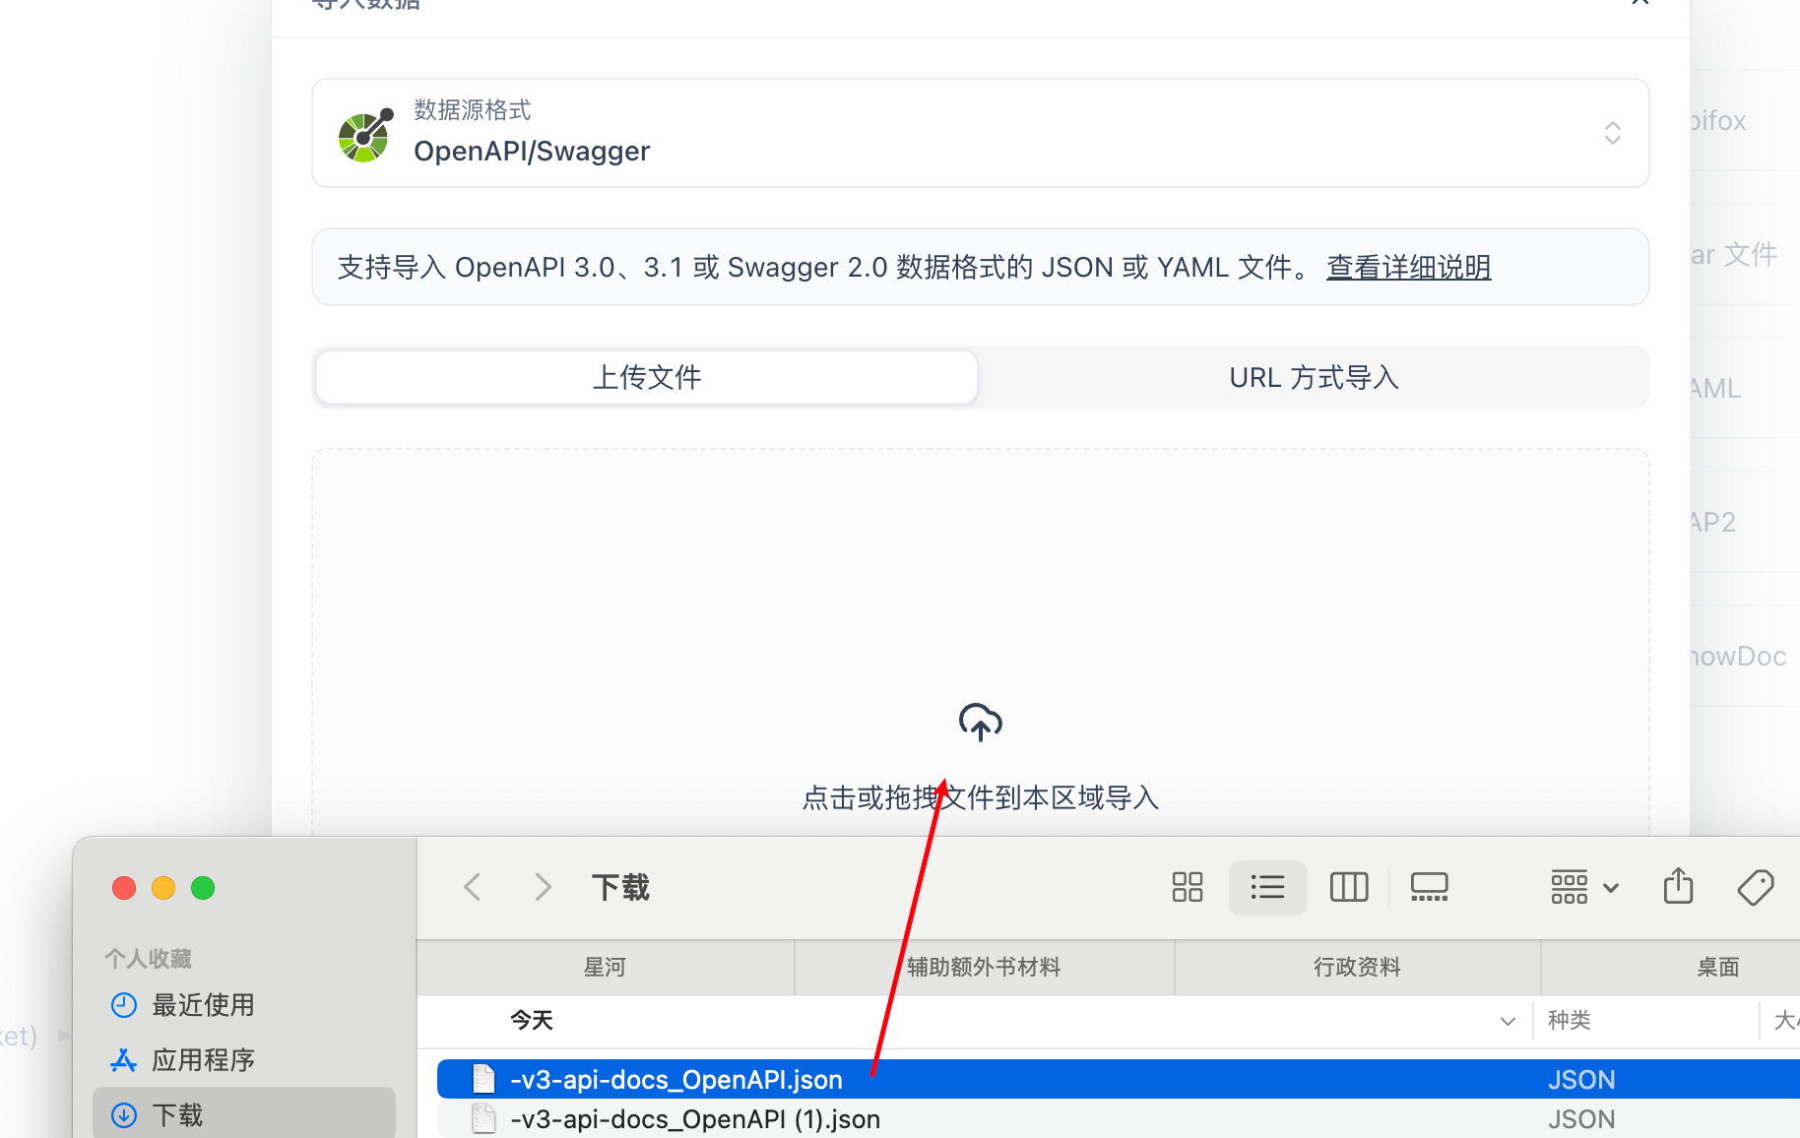
Task: Collapse the 今天 section chevron
Action: tap(1507, 1021)
